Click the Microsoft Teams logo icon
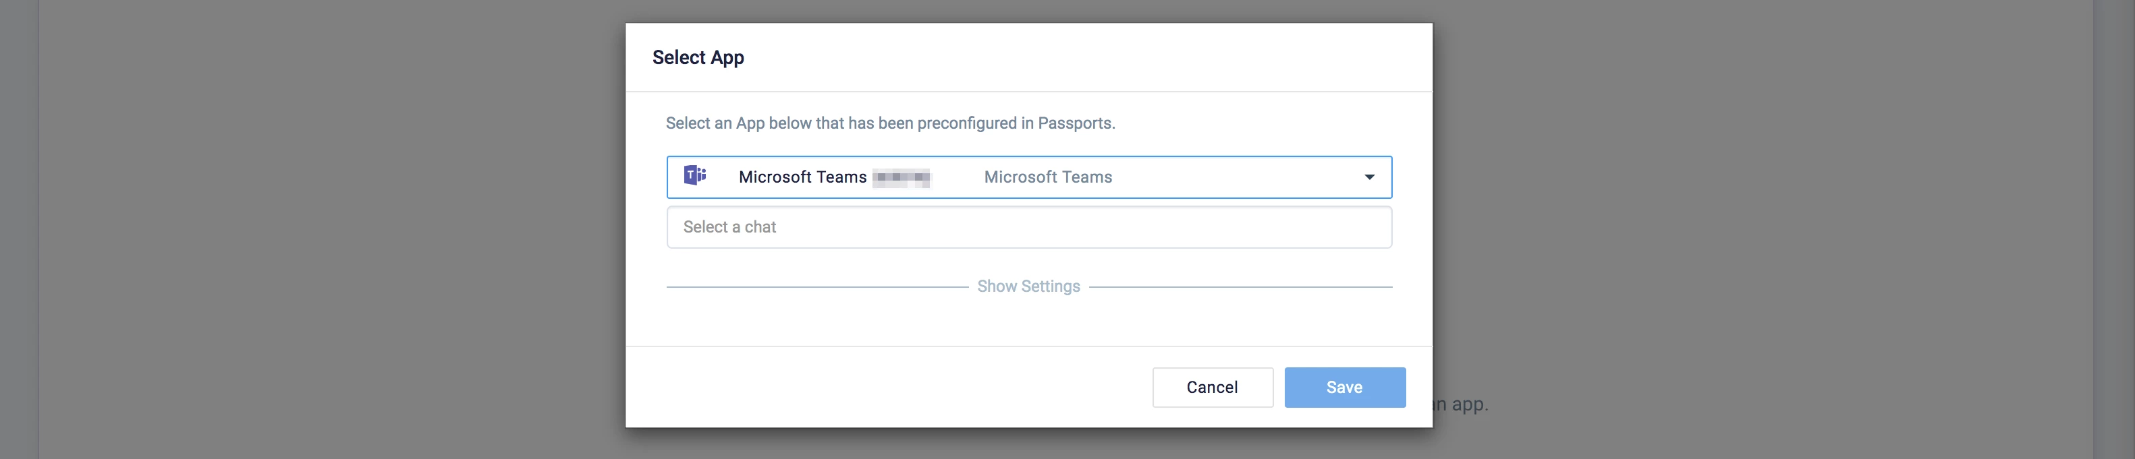The image size is (2135, 459). pyautogui.click(x=694, y=176)
